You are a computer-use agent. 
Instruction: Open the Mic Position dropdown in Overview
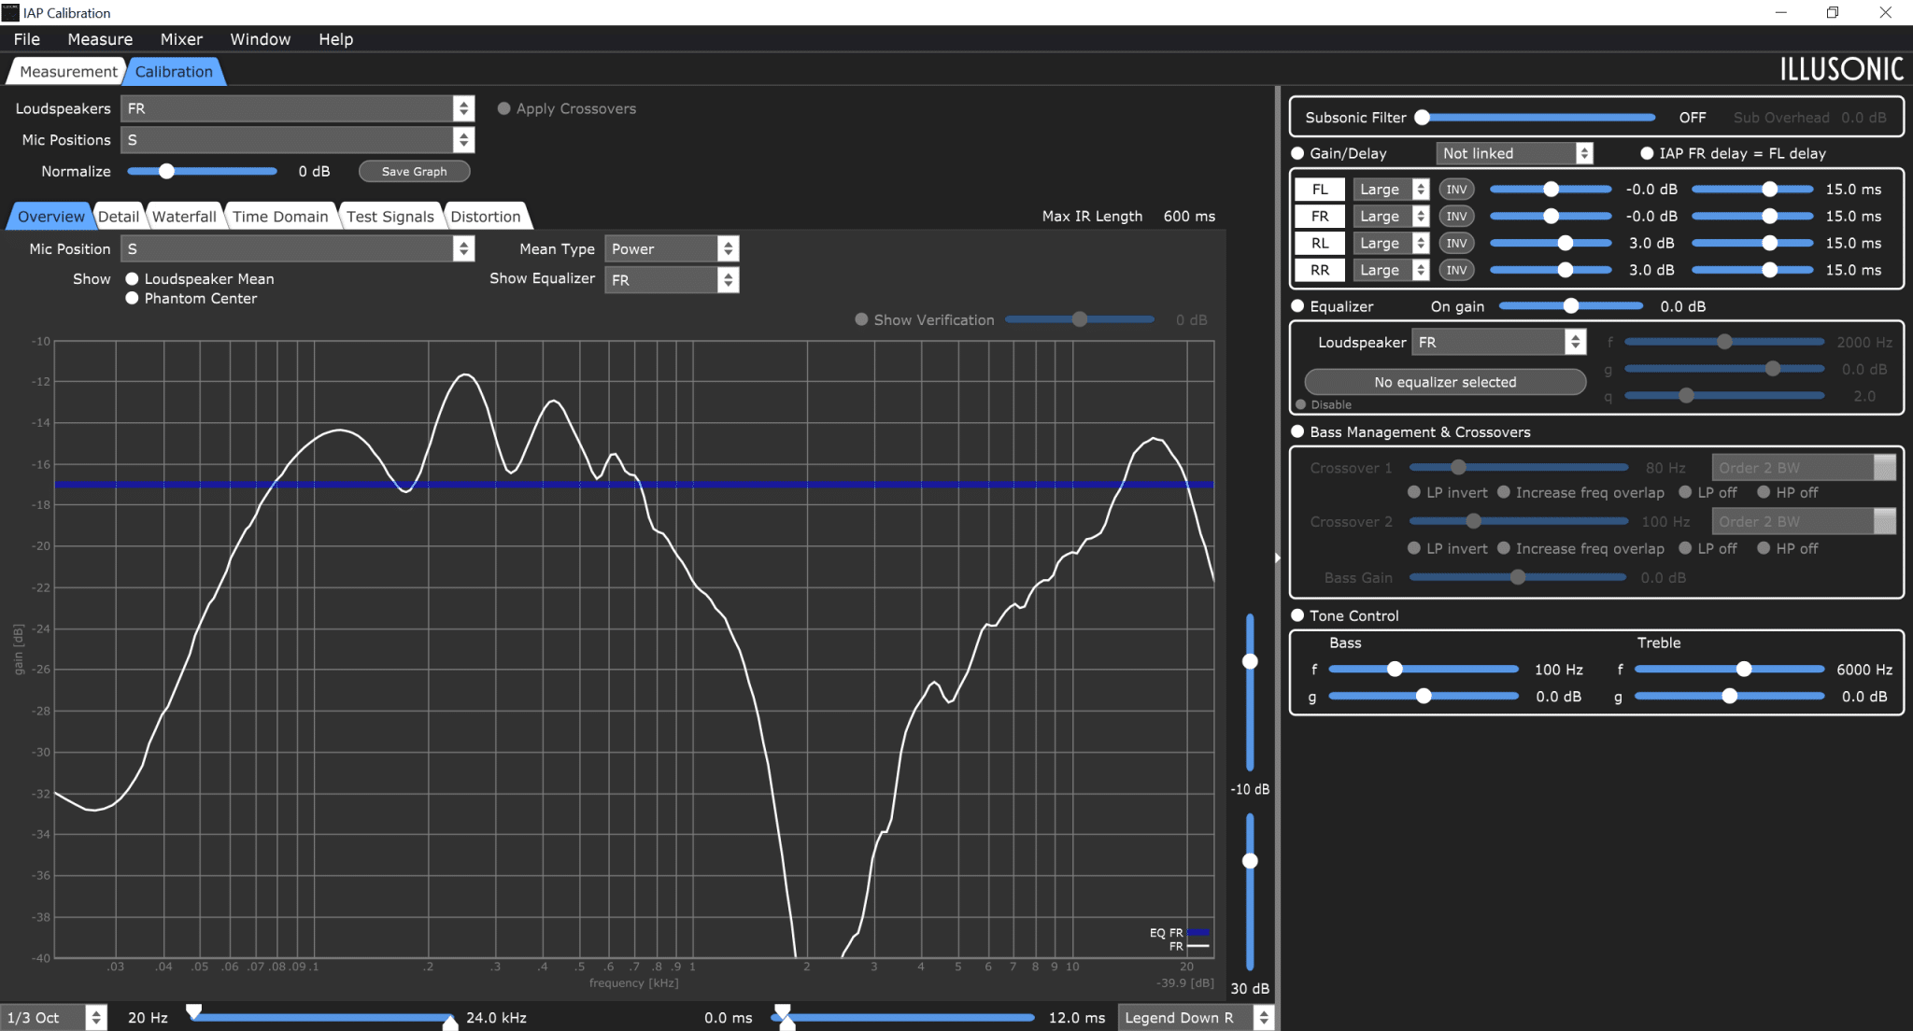point(297,249)
